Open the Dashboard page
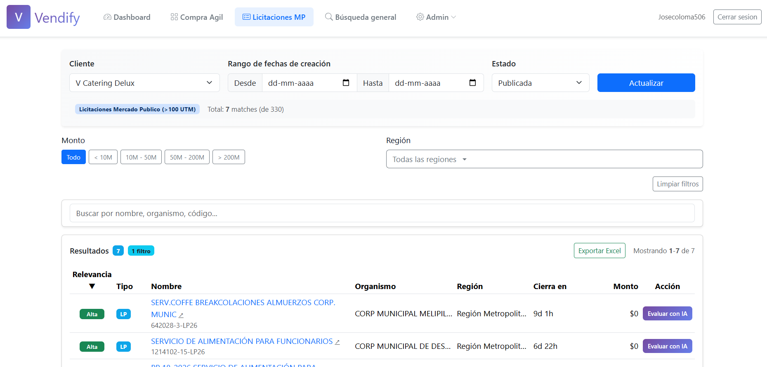This screenshot has width=767, height=367. click(127, 17)
